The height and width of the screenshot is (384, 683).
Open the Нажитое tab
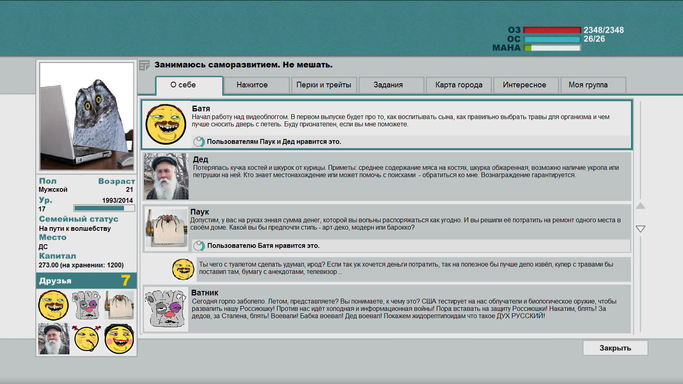[257, 85]
